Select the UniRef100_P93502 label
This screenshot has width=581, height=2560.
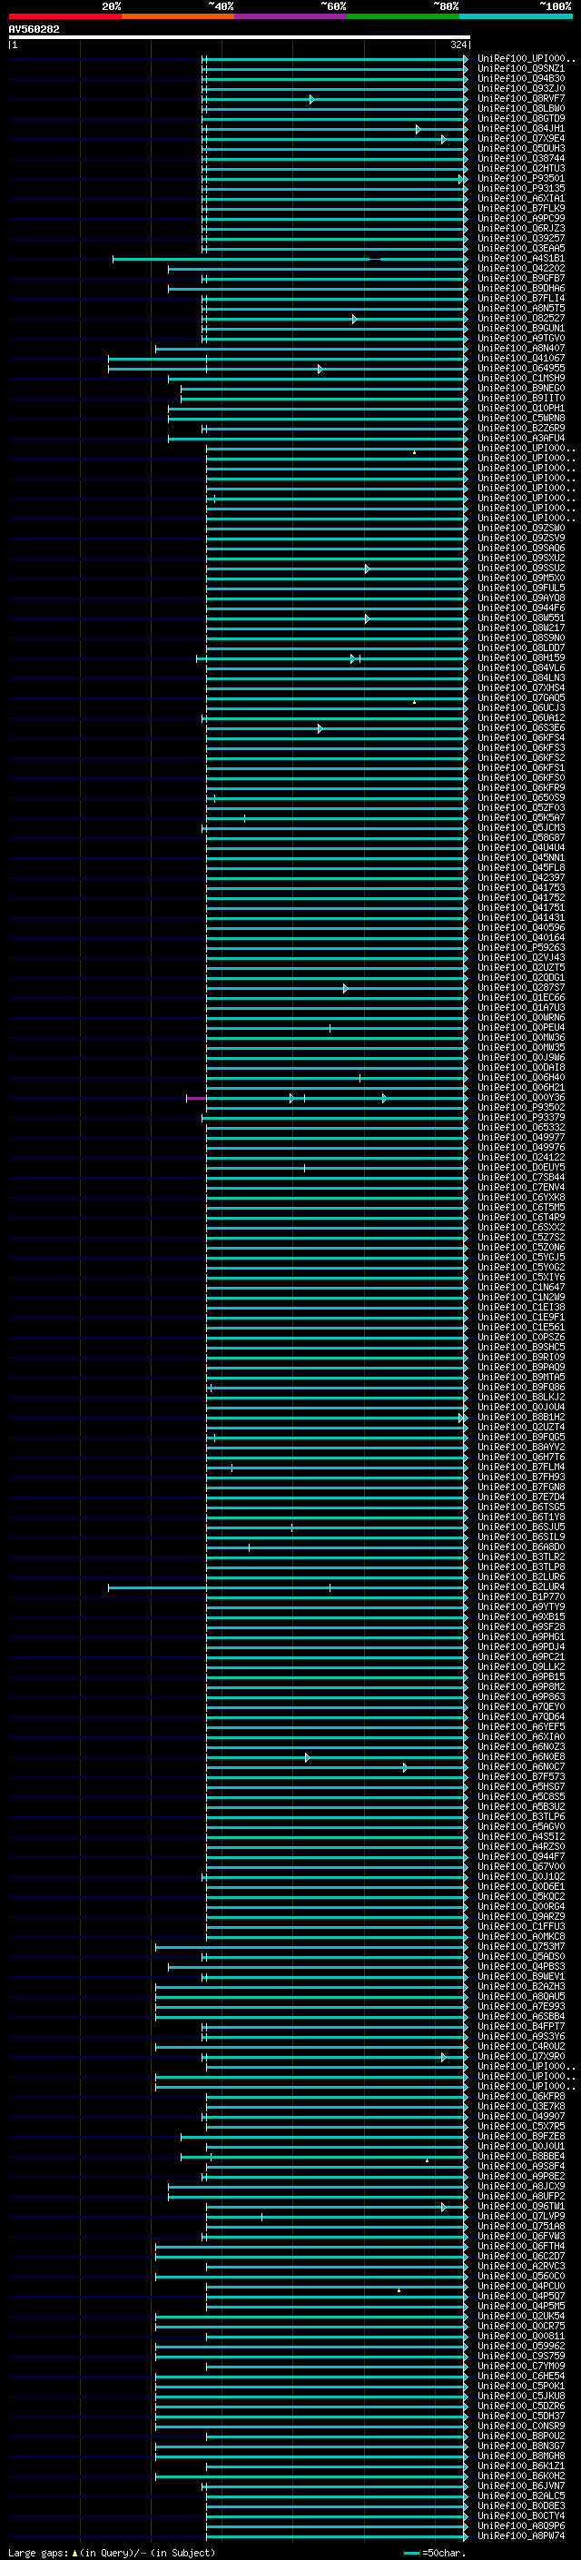pyautogui.click(x=521, y=1107)
